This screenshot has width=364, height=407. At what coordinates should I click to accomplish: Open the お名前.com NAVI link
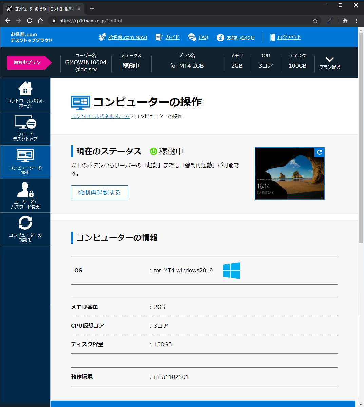[128, 37]
